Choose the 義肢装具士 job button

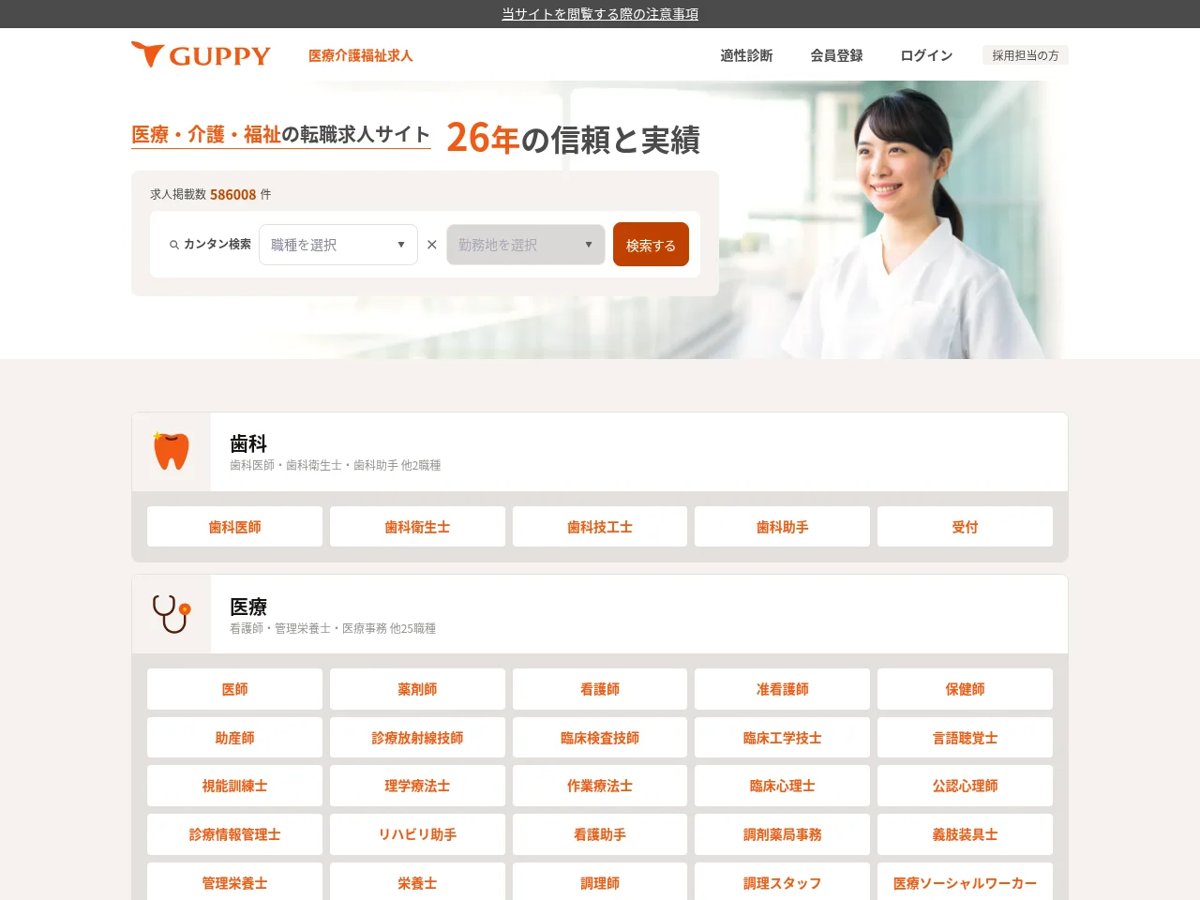click(x=965, y=834)
